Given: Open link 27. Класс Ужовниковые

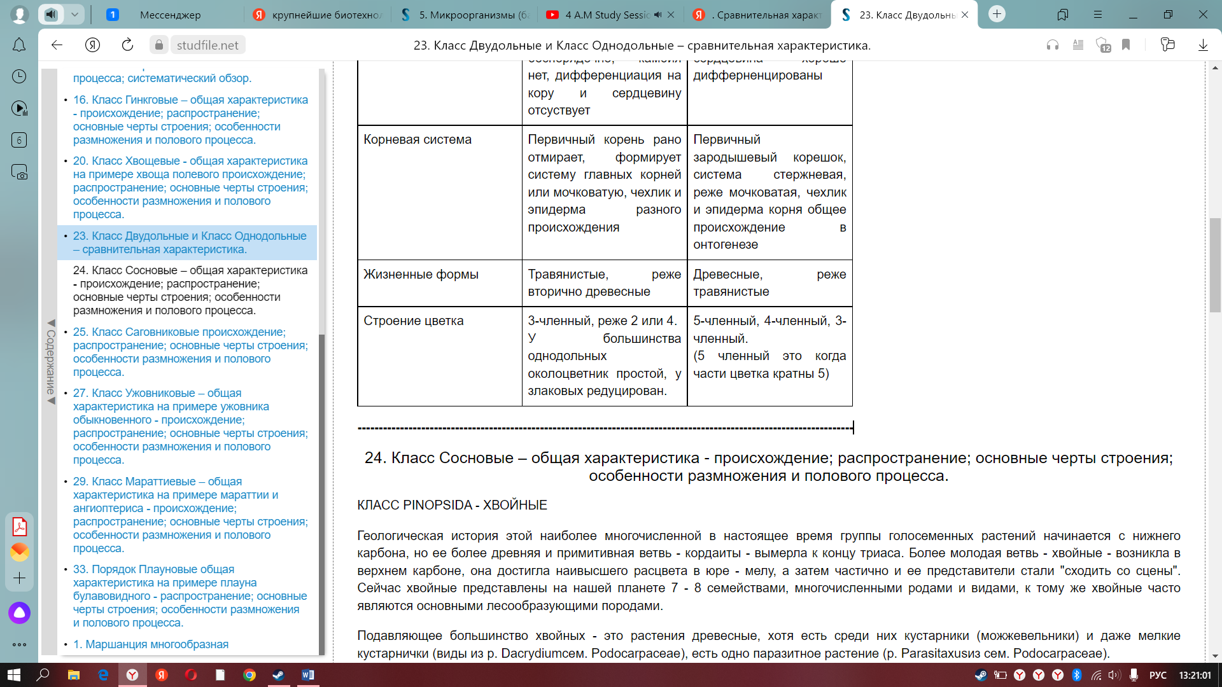Looking at the screenshot, I should click(x=190, y=426).
